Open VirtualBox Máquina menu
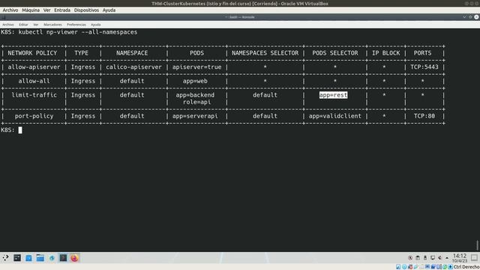 tap(31, 10)
